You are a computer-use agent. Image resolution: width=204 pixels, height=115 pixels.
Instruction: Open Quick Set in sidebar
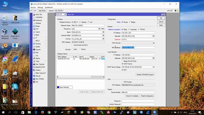click(39, 14)
